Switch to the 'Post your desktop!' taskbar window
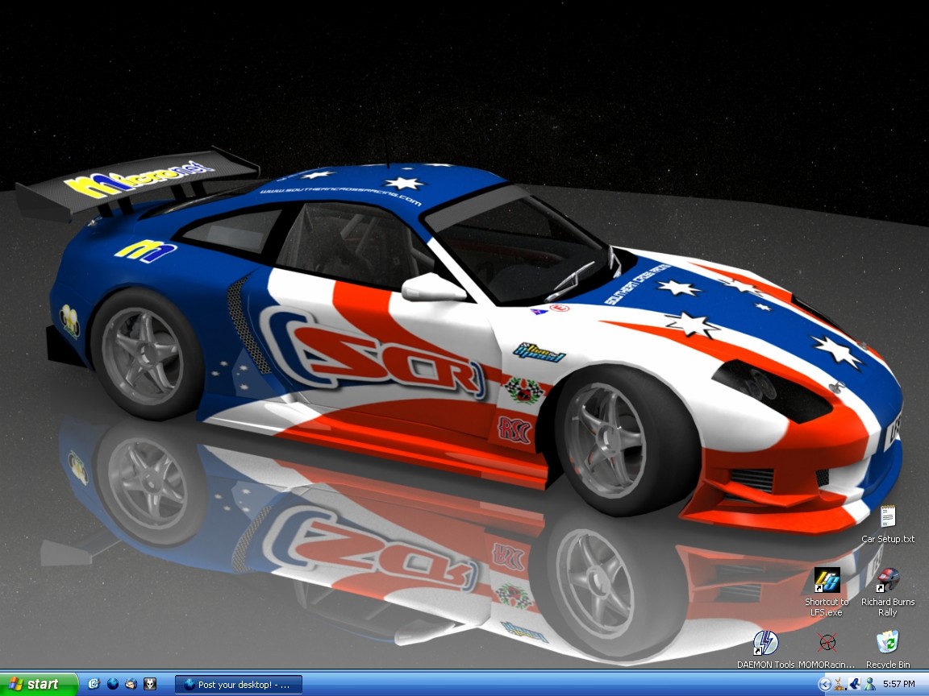This screenshot has width=929, height=696. [239, 685]
